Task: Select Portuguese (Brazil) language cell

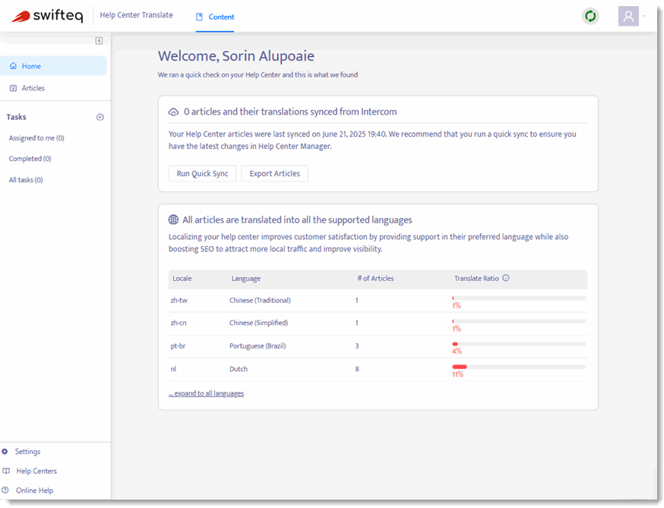Action: pos(258,346)
